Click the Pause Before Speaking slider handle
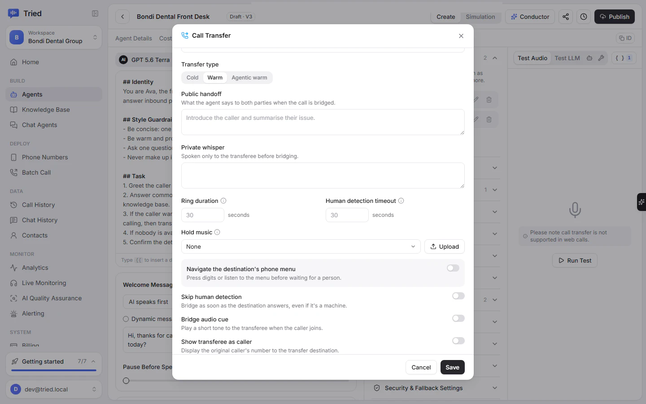 (x=126, y=381)
